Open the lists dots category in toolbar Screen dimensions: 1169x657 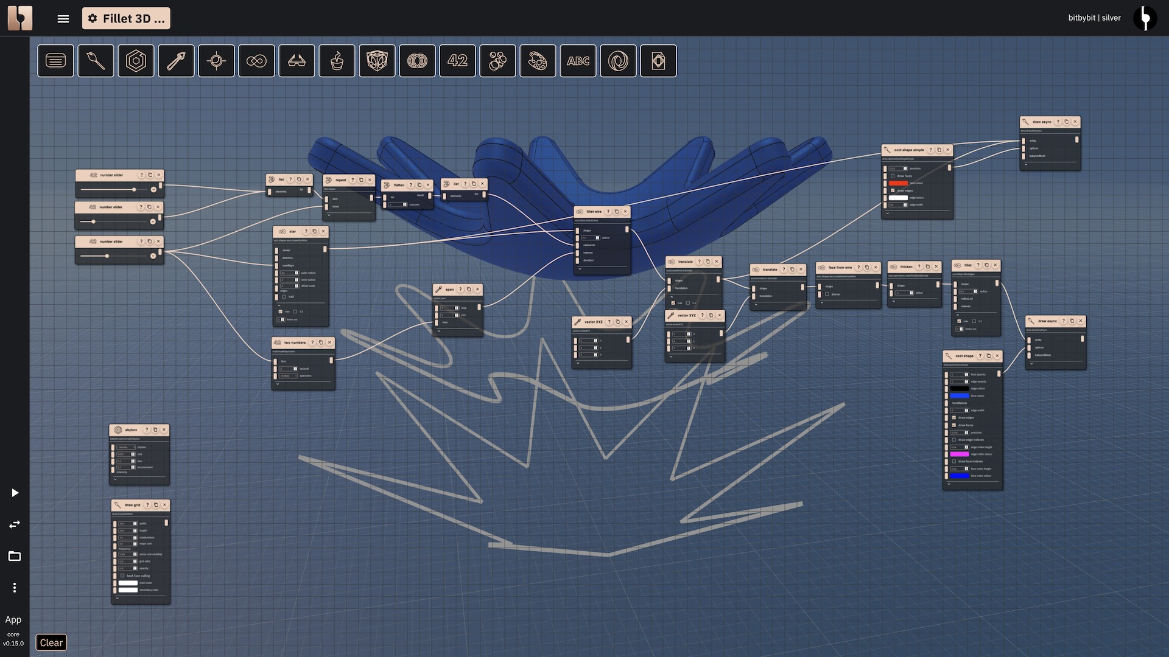[497, 61]
